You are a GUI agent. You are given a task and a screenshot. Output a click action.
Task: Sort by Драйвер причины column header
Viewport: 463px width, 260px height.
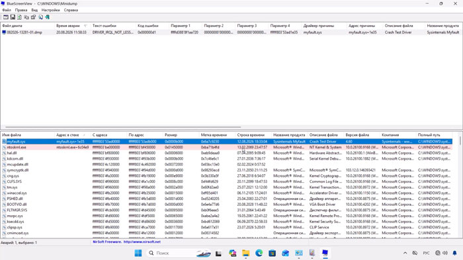coord(324,26)
